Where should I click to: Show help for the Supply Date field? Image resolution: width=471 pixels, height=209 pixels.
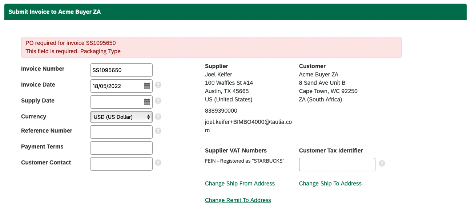[x=158, y=101]
